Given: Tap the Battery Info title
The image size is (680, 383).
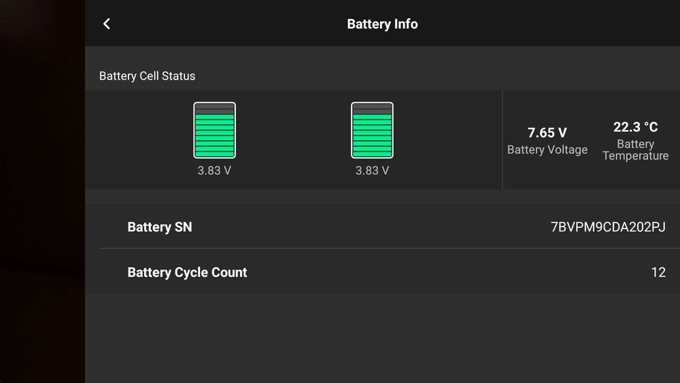Looking at the screenshot, I should coord(382,24).
